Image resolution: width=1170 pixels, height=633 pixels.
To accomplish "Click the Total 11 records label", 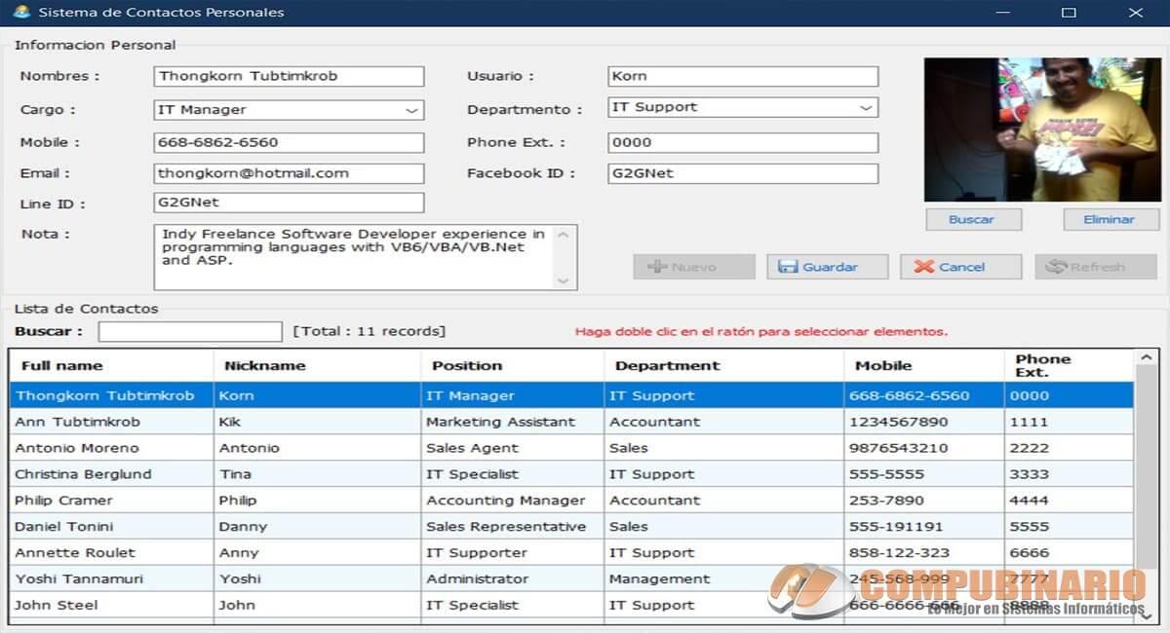I will [370, 331].
